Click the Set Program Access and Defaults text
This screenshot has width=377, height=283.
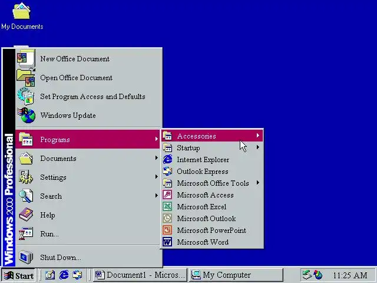[92, 97]
